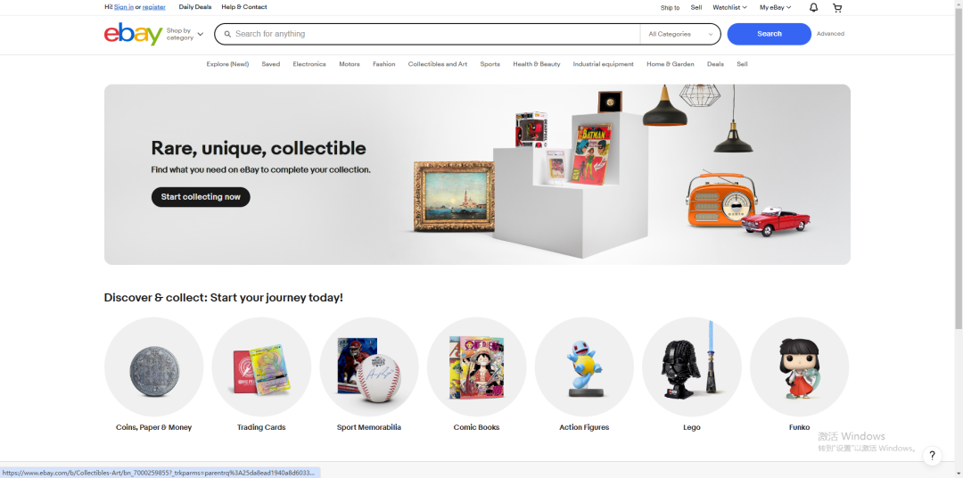The width and height of the screenshot is (963, 478).
Task: Expand the Shop by category dropdown
Action: (185, 34)
